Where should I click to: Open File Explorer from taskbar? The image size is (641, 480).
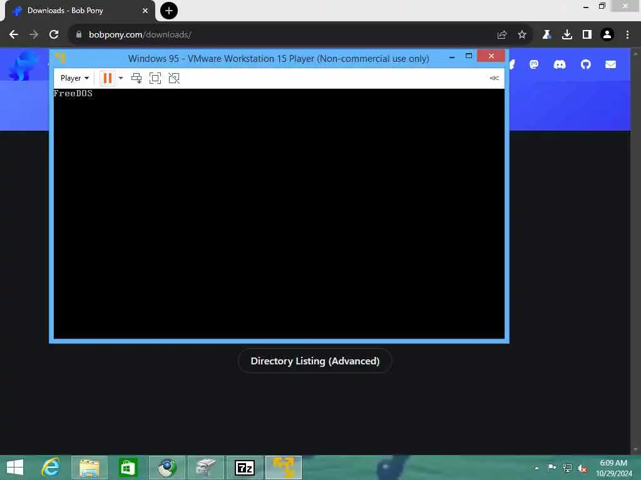[x=89, y=467]
